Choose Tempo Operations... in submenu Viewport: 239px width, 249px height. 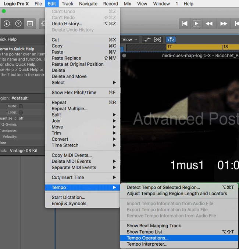click(x=179, y=238)
